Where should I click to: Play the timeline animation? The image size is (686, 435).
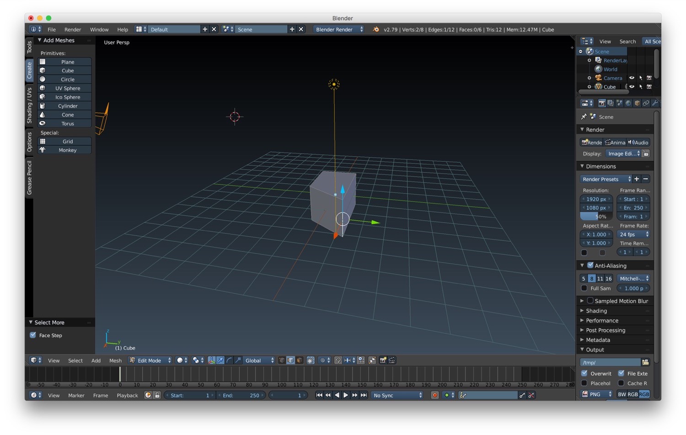[x=346, y=395]
